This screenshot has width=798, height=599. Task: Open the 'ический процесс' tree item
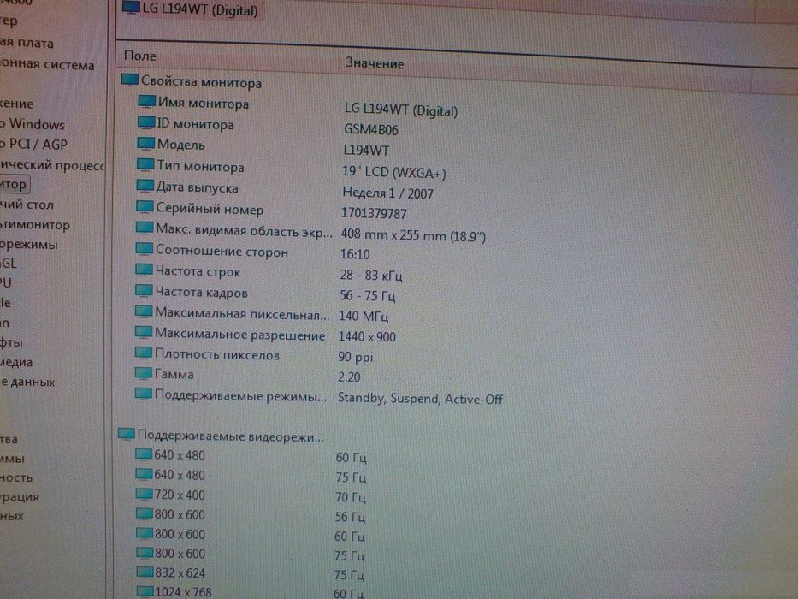point(51,165)
